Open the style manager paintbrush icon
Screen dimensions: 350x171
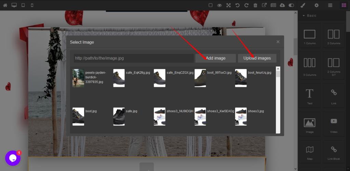pyautogui.click(x=302, y=5)
